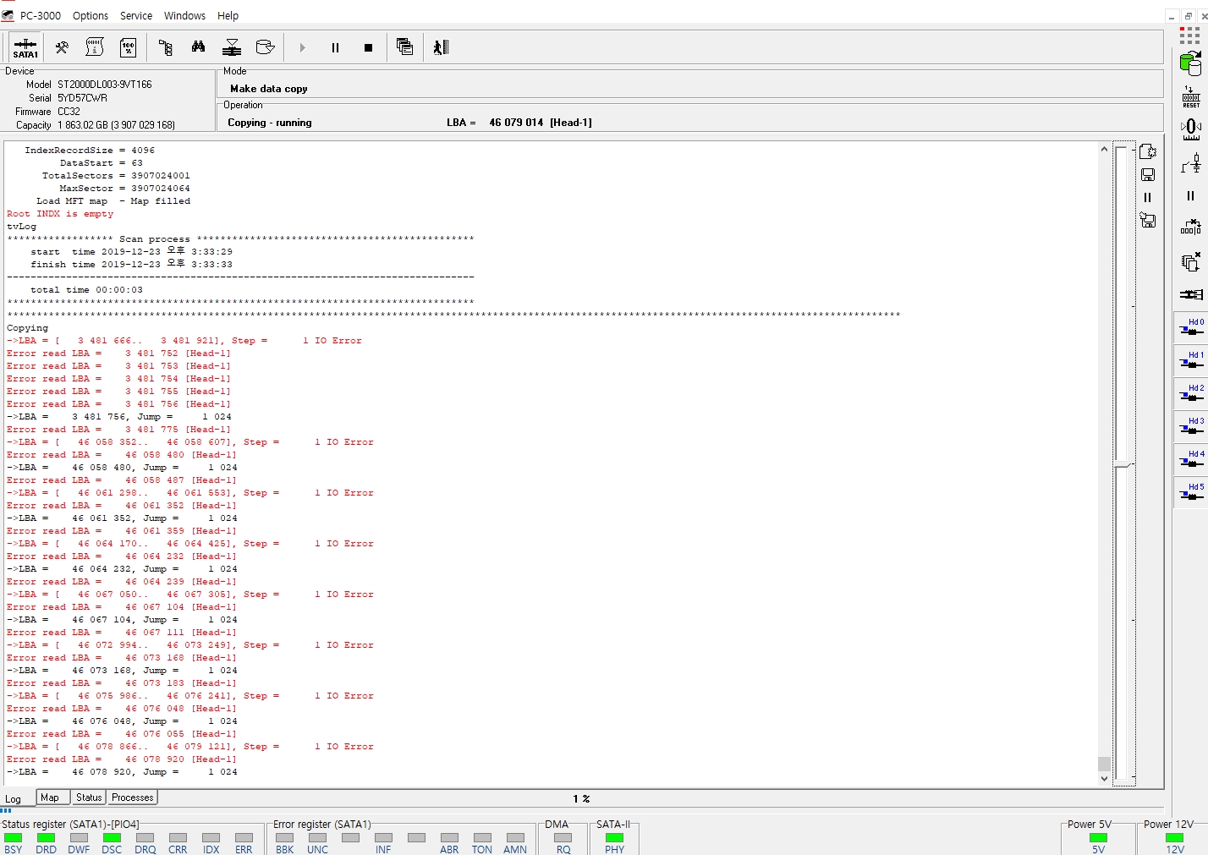The image size is (1208, 855).
Task: Toggle head Hd 3
Action: point(1192,426)
